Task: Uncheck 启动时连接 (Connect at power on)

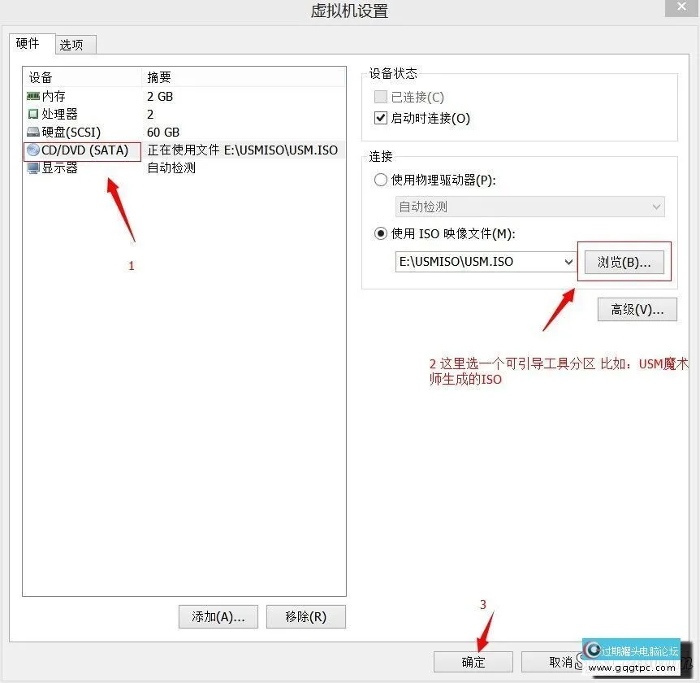Action: click(381, 118)
